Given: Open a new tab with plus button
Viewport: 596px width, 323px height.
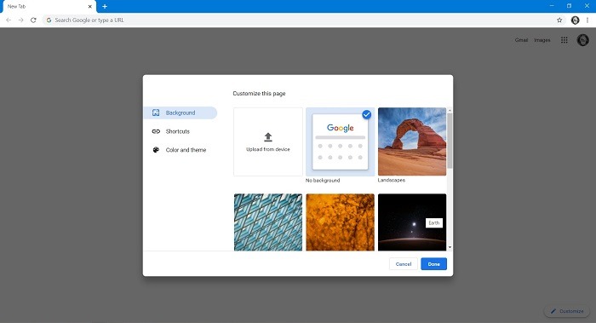Looking at the screenshot, I should pos(105,7).
